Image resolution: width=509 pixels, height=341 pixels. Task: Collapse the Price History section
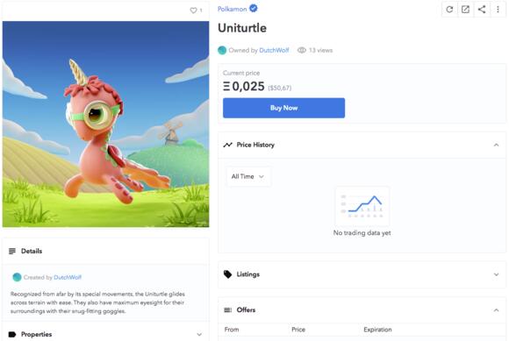496,145
